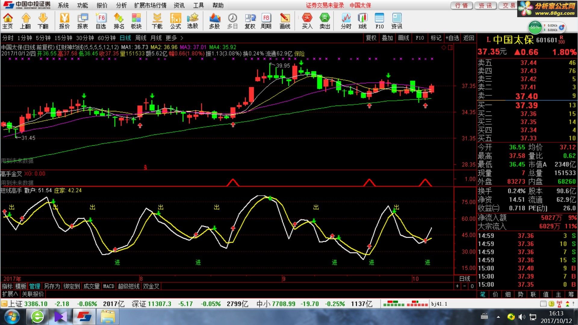Open the 系统 menu
This screenshot has height=325, width=578.
[x=63, y=5]
